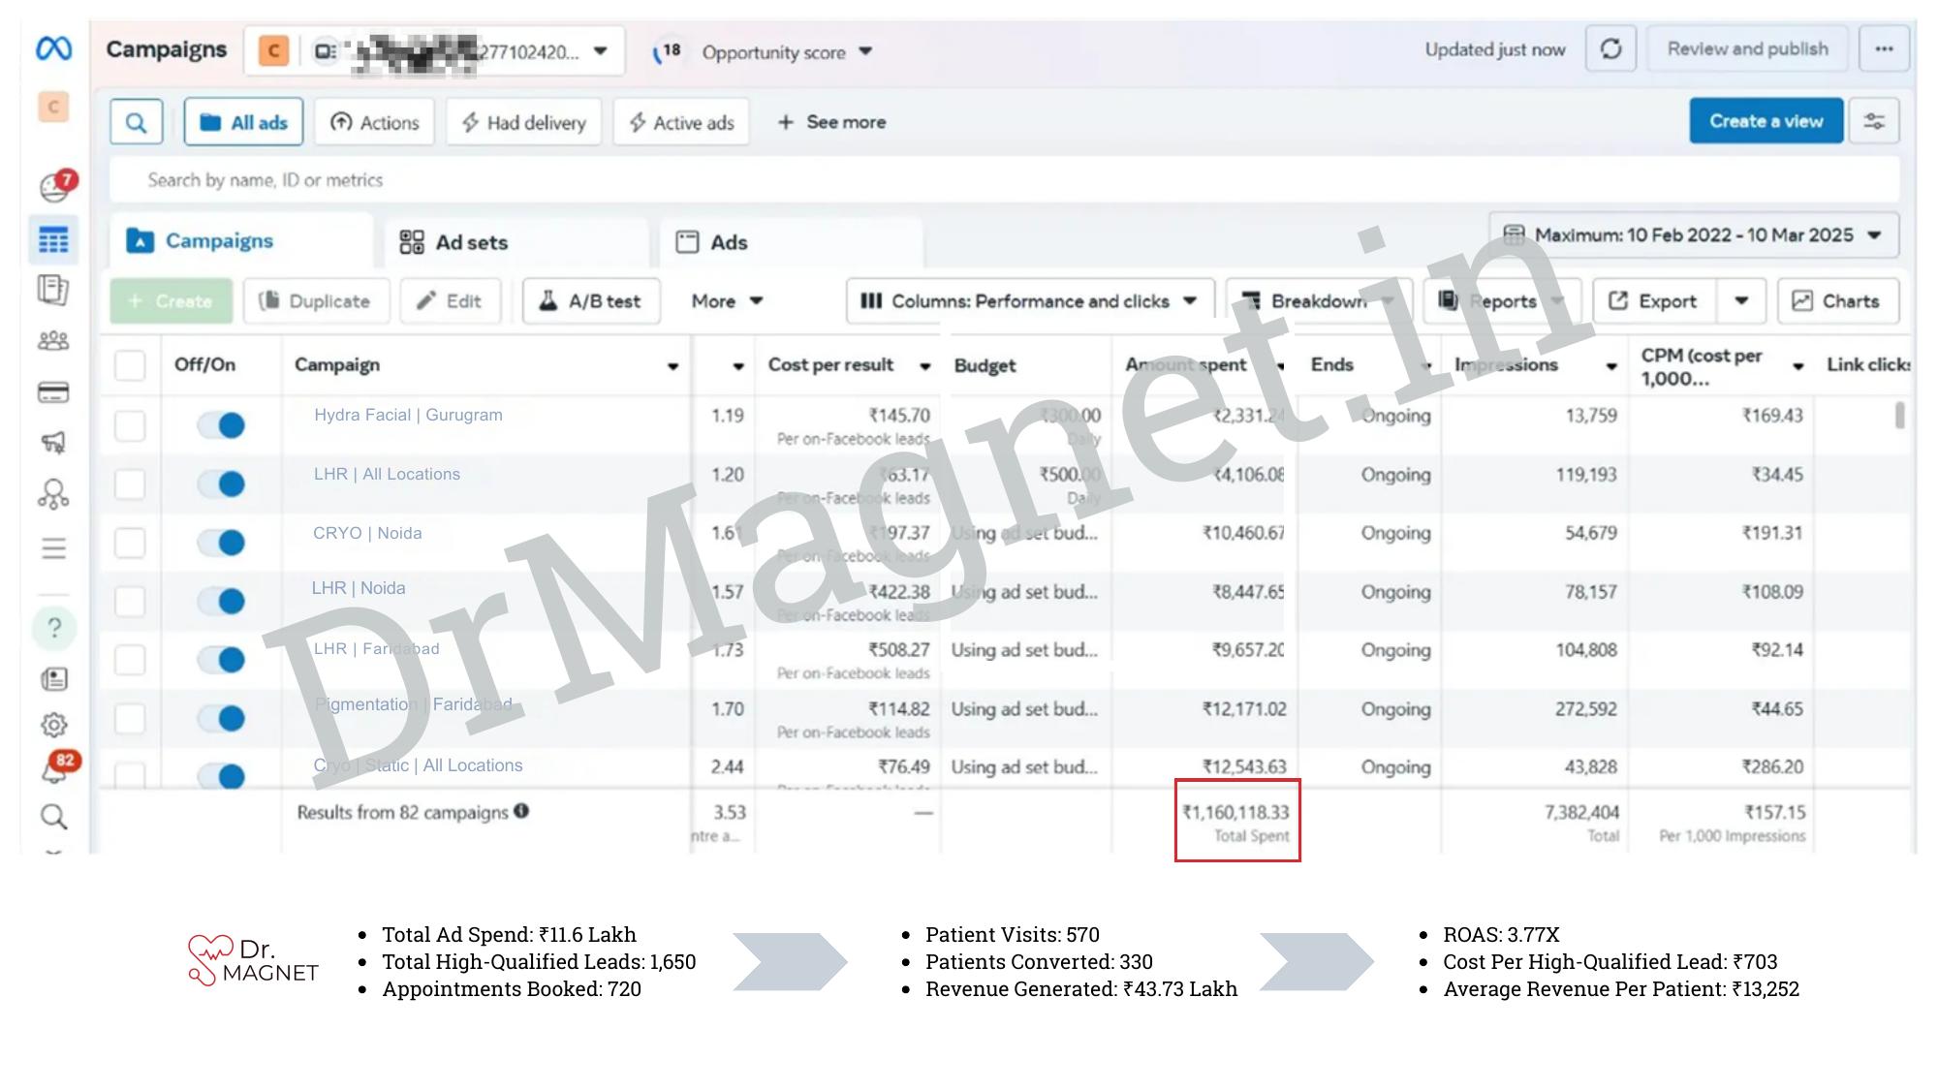The width and height of the screenshot is (1938, 1091).
Task: Click the Create a view button
Action: (1766, 121)
